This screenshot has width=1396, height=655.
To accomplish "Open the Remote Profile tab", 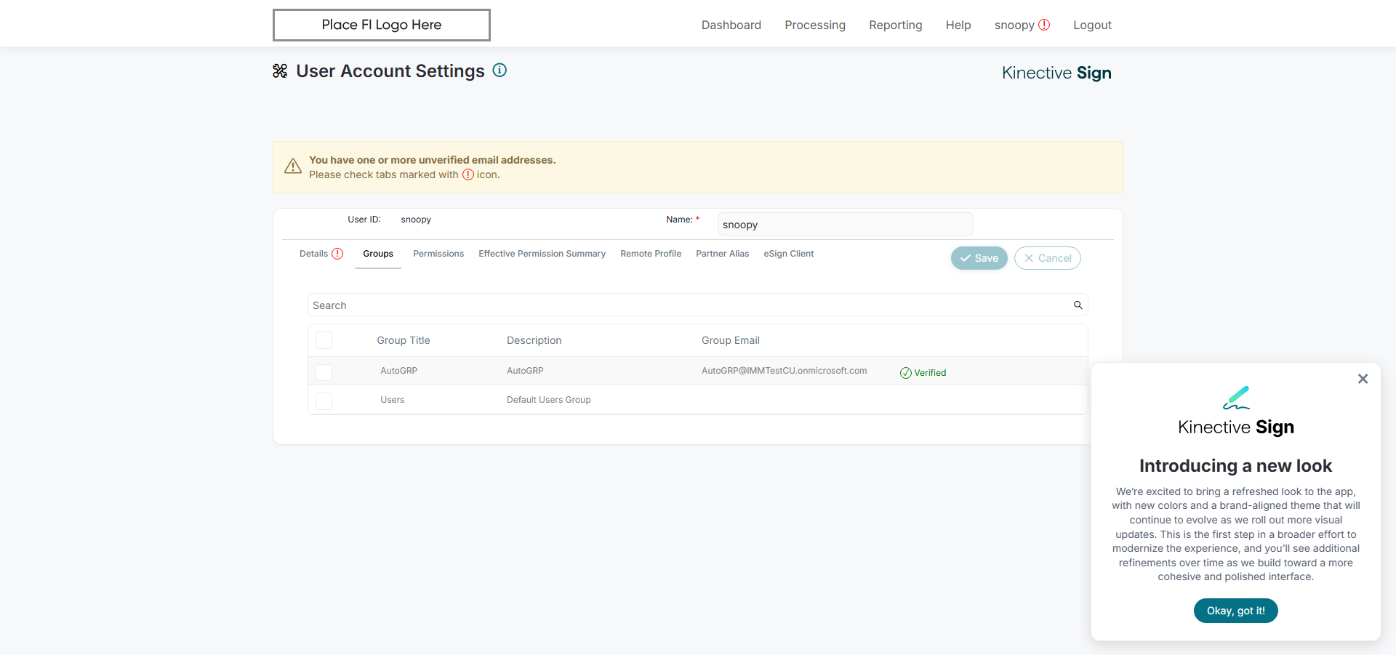I will 651,254.
